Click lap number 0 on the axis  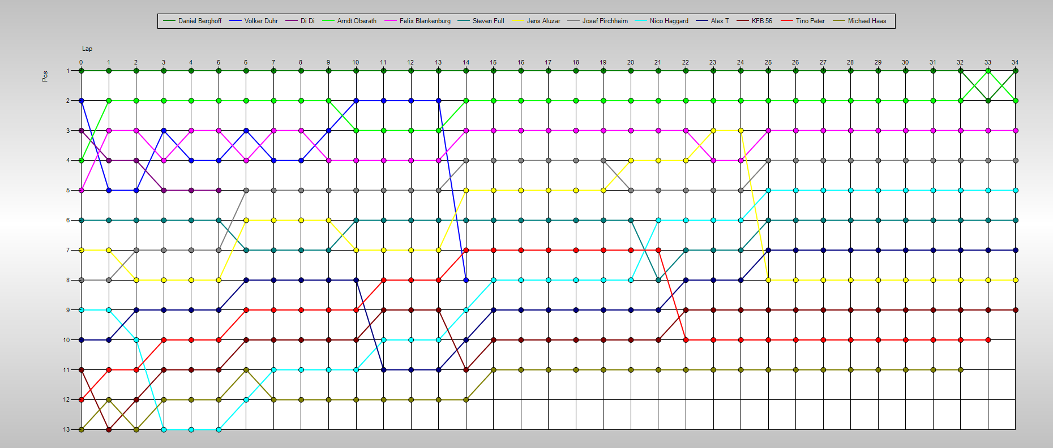(81, 62)
